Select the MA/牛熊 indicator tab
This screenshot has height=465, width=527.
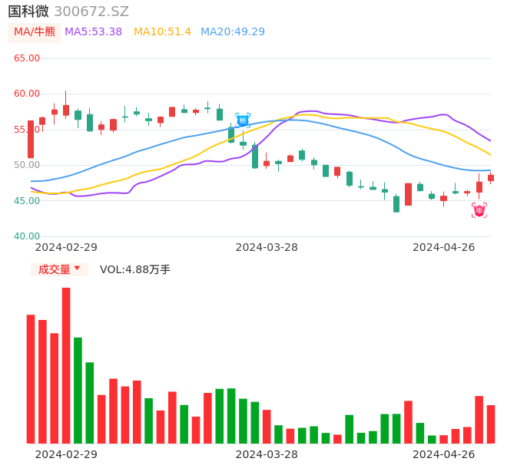[x=35, y=32]
